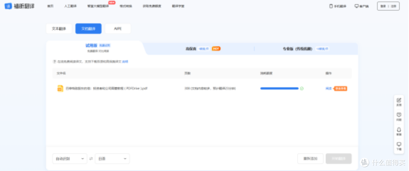The height and width of the screenshot is (171, 409).
Task: Click the swap languages arrows icon
Action: 91,159
